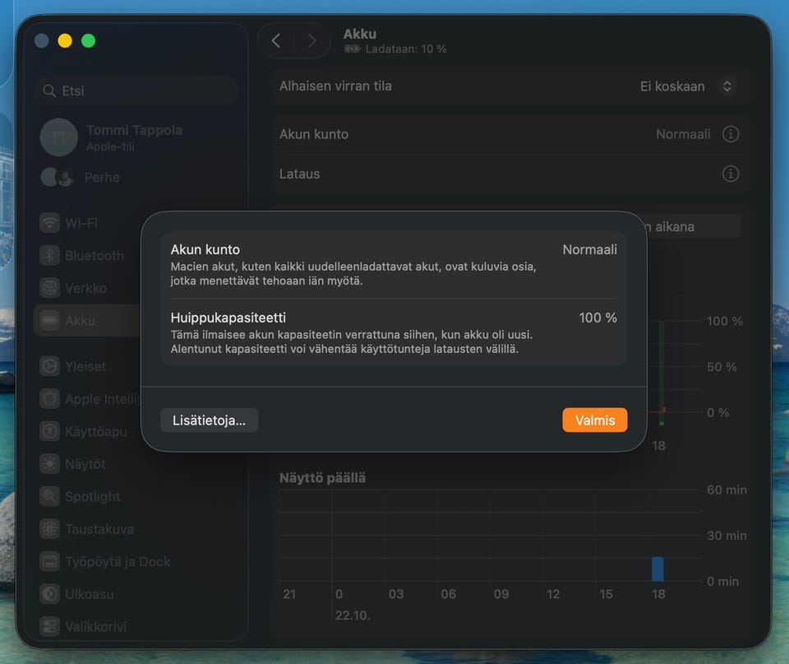Click the yellow minimize window button
The height and width of the screenshot is (664, 789).
[x=65, y=41]
